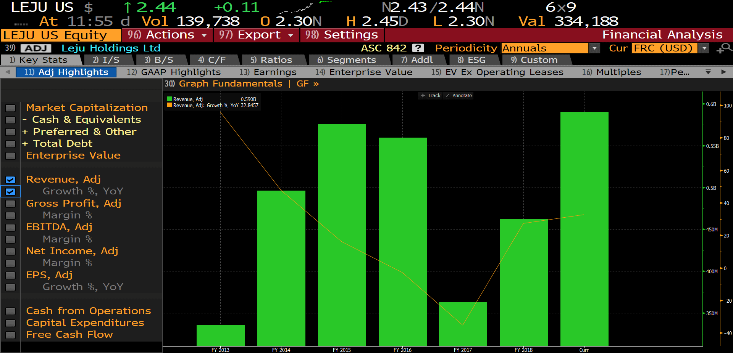Click the Annotate pencil icon in chart
The height and width of the screenshot is (353, 733).
[447, 96]
